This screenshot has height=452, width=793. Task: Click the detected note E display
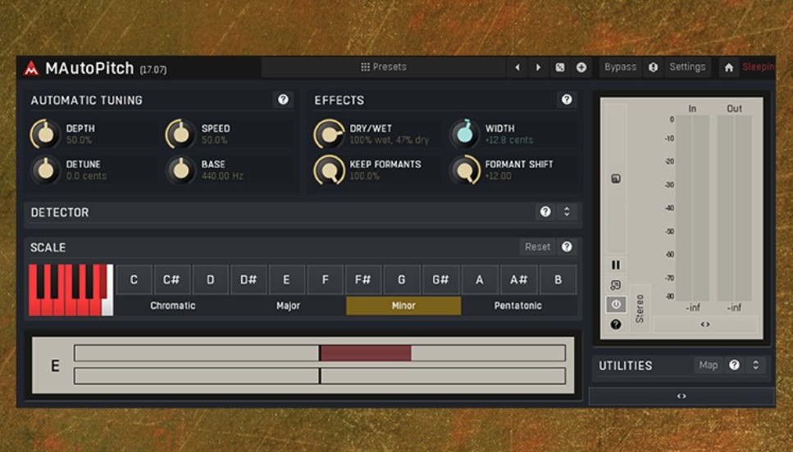55,366
